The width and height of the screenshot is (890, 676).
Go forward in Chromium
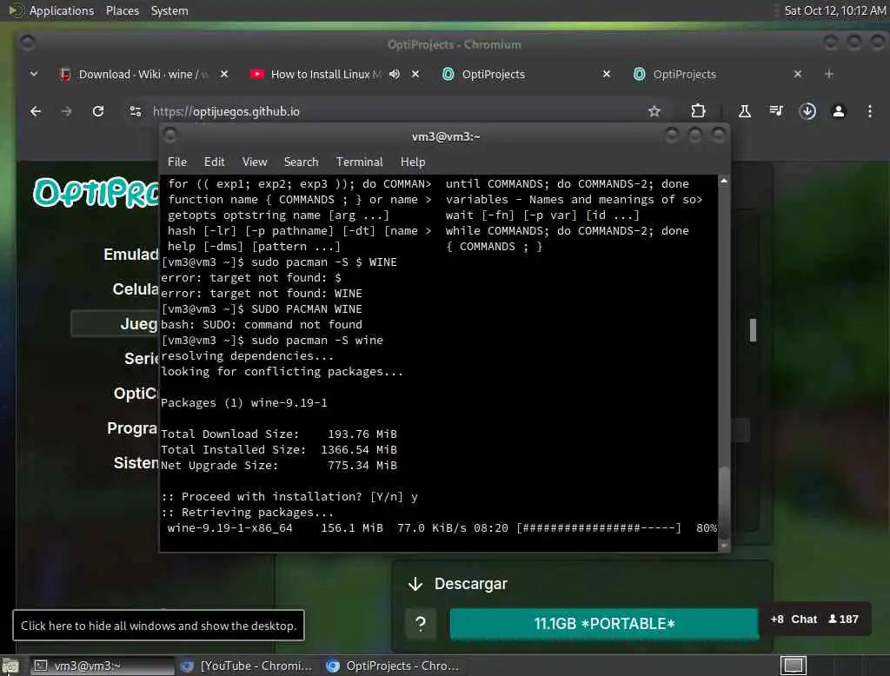pos(66,111)
